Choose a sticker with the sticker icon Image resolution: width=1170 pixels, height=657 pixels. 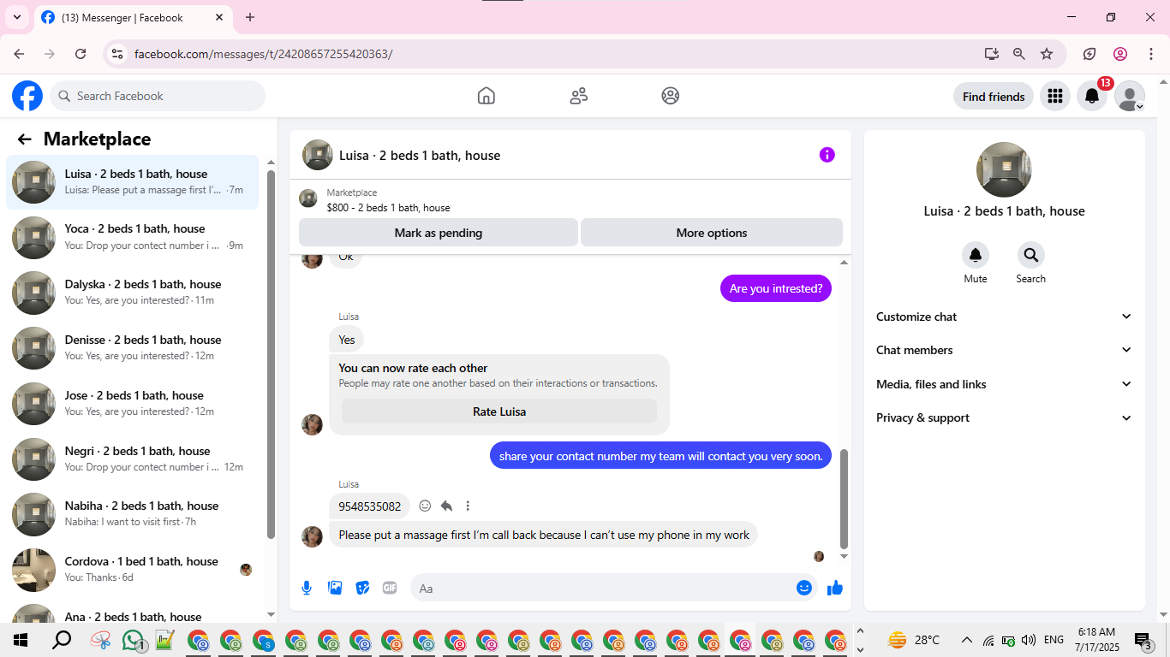362,588
